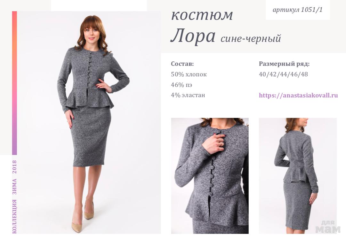346x238 pixels.
Task: Select the артикул 1051/1 label
Action: (x=297, y=10)
